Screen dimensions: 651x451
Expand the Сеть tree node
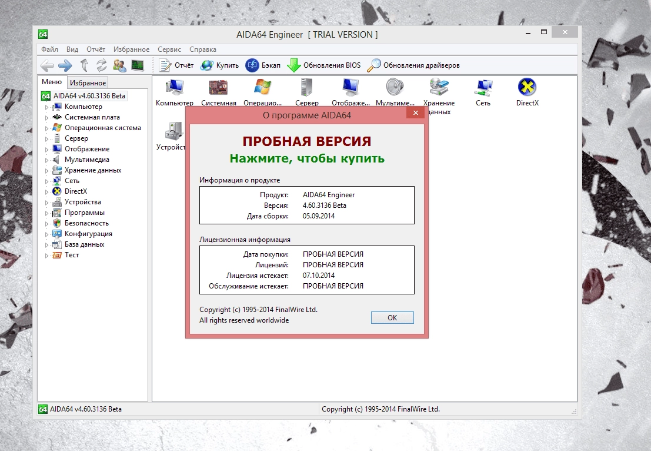pyautogui.click(x=46, y=181)
